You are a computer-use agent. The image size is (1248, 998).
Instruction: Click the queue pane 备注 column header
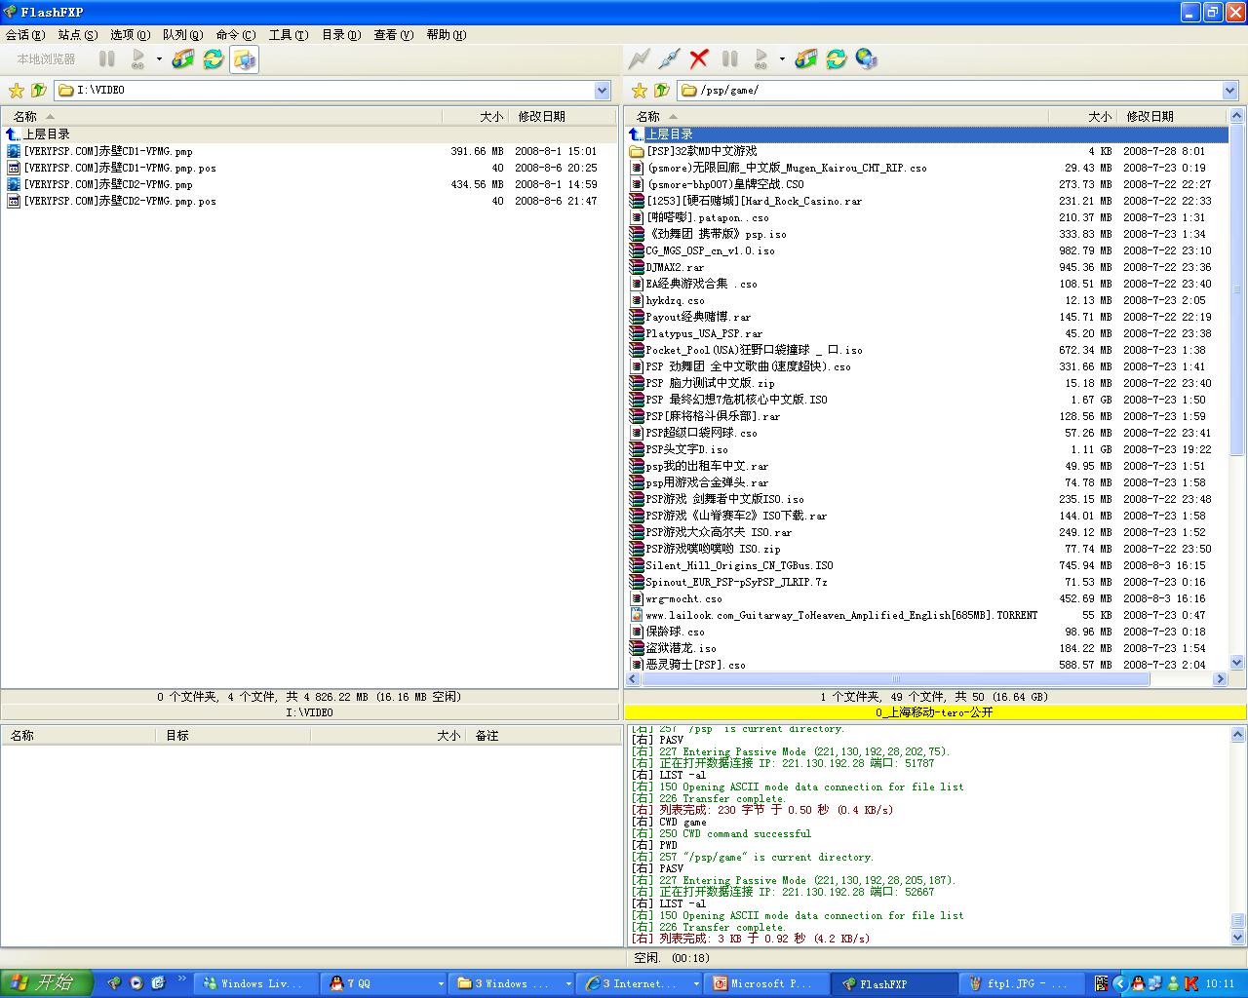(x=544, y=736)
